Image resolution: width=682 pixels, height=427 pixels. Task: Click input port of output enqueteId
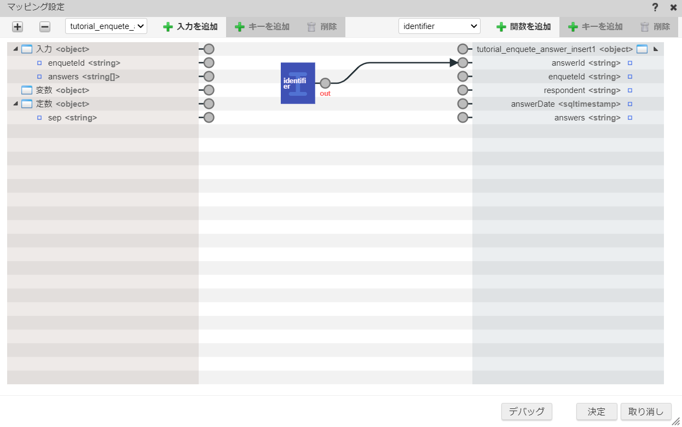click(x=463, y=77)
